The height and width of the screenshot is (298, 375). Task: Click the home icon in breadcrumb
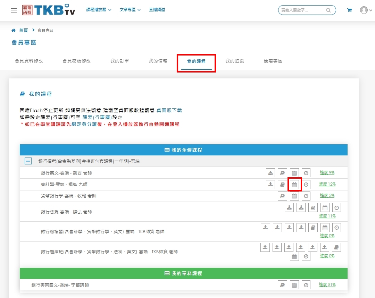(14, 31)
